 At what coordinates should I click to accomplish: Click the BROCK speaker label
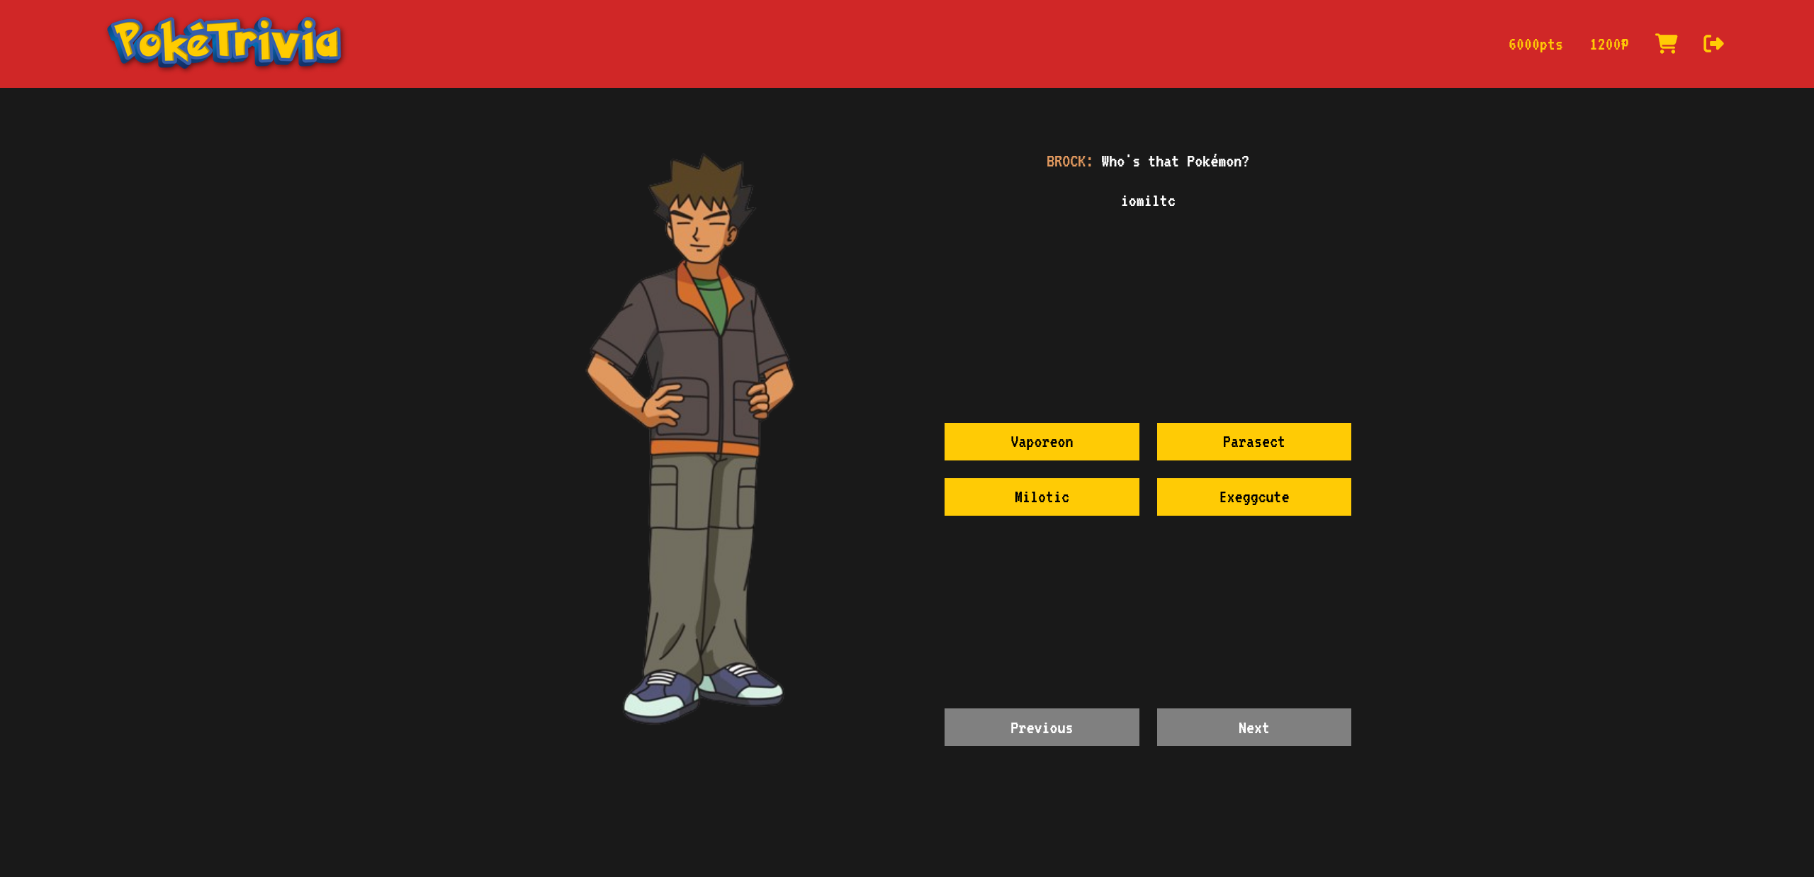tap(1069, 162)
